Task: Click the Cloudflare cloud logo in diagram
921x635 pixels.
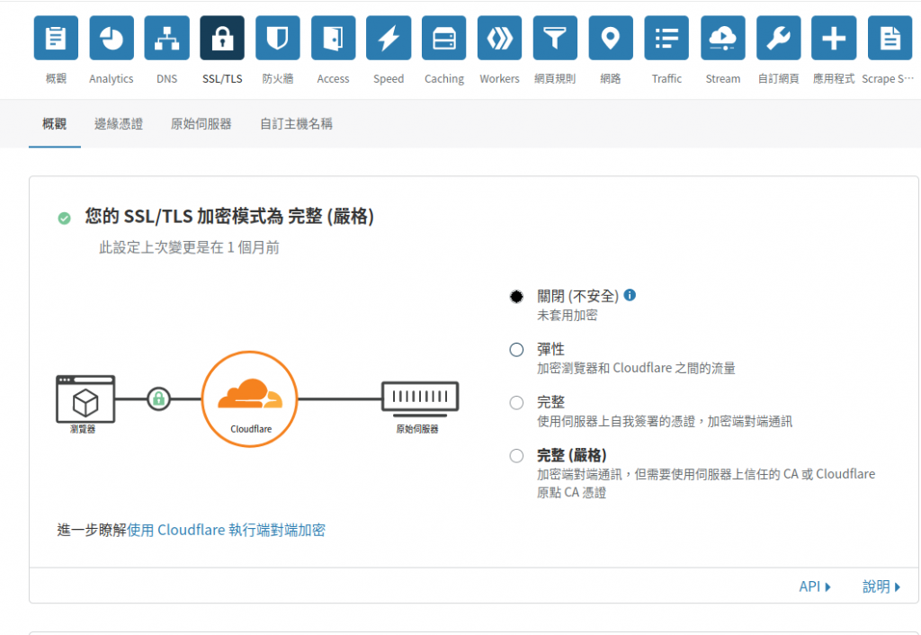Action: point(250,393)
